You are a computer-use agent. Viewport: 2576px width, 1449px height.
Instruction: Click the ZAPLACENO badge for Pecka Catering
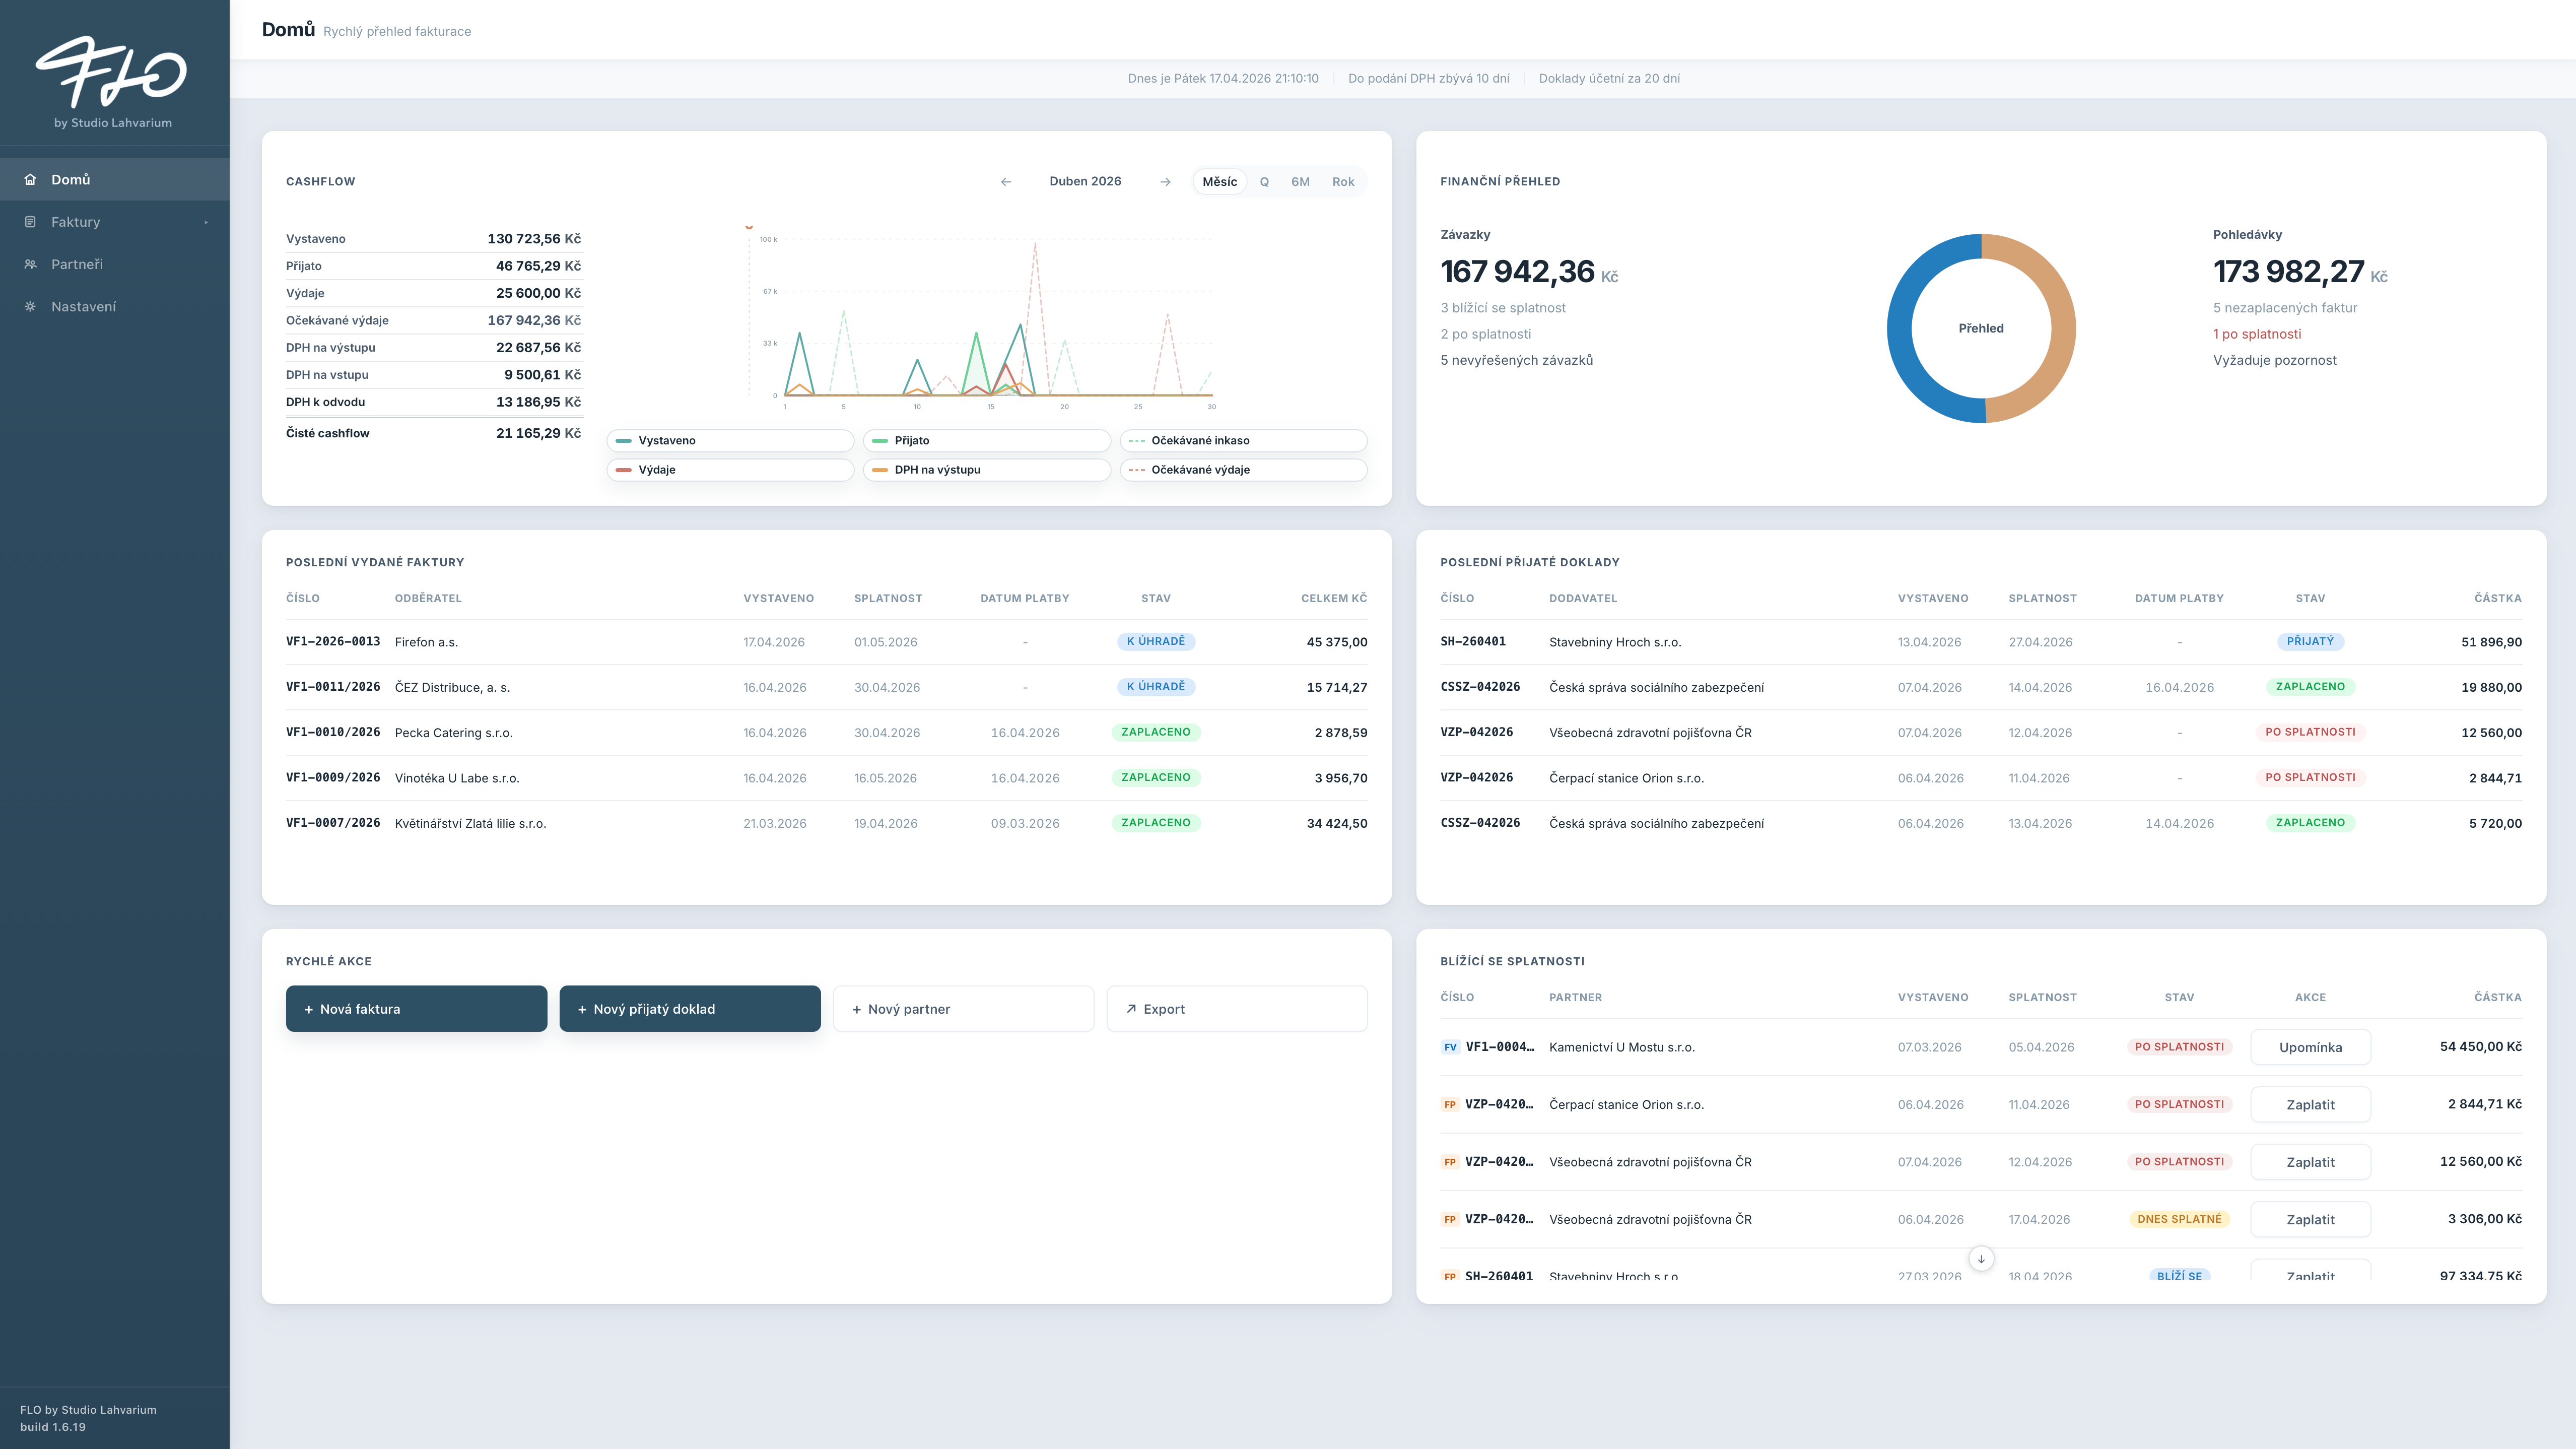pos(1156,732)
